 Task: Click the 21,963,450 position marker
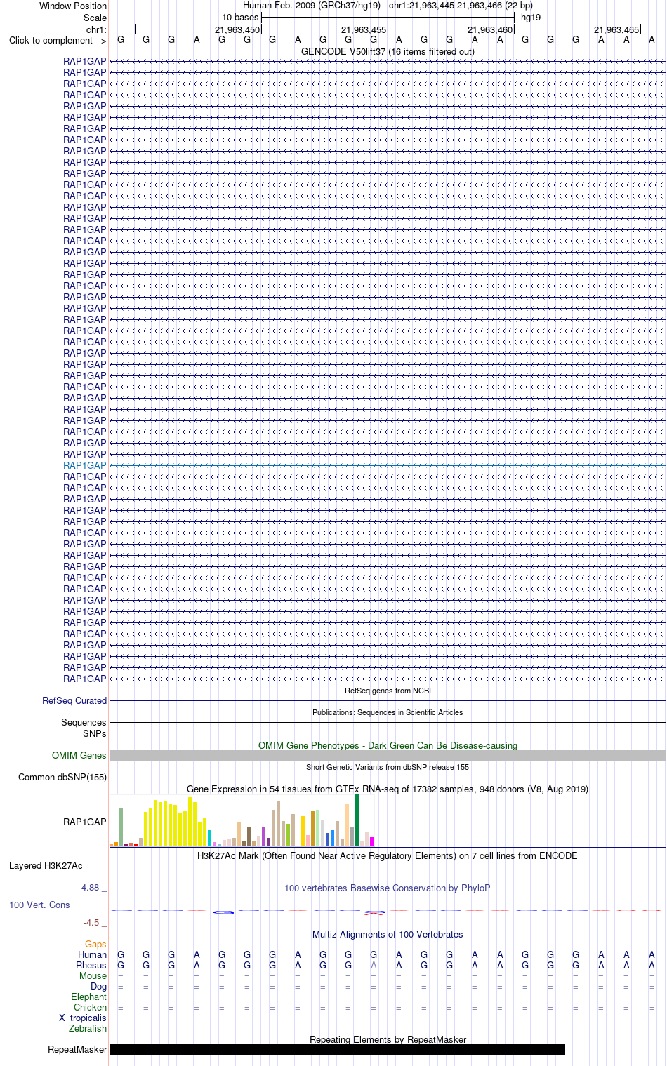237,29
